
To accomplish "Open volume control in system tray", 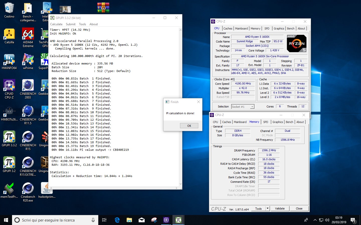I will coord(327,220).
